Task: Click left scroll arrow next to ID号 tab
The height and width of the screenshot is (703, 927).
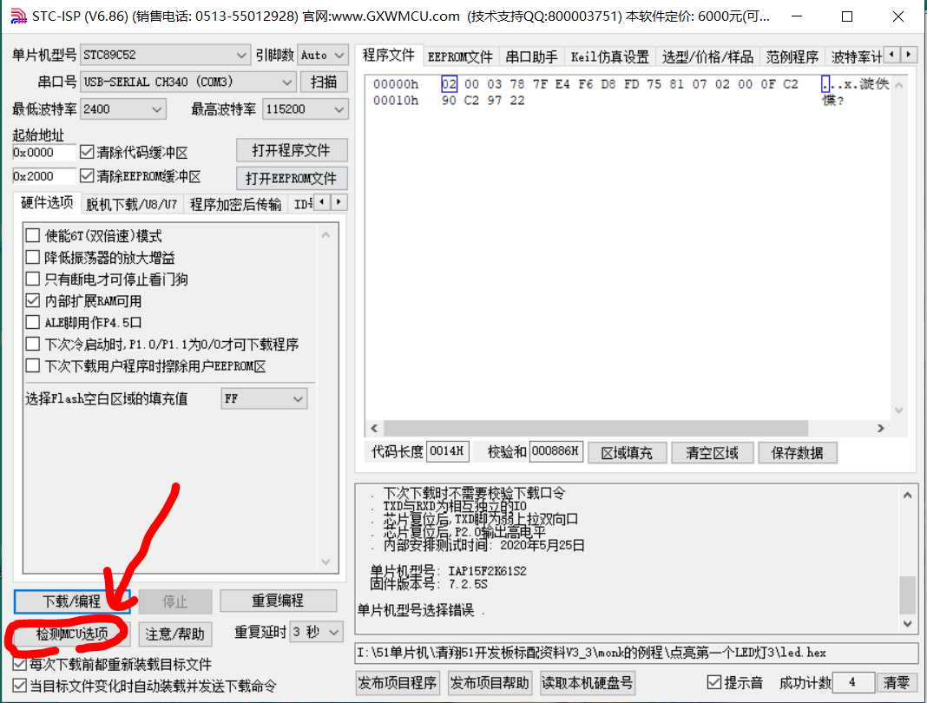Action: (x=320, y=203)
